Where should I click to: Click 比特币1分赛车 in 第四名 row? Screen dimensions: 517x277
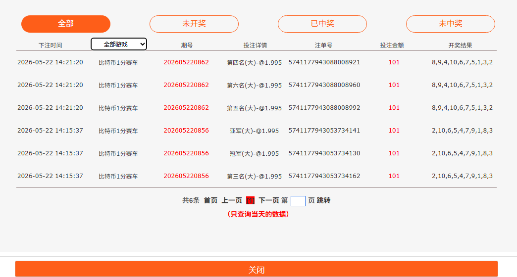pyautogui.click(x=118, y=63)
